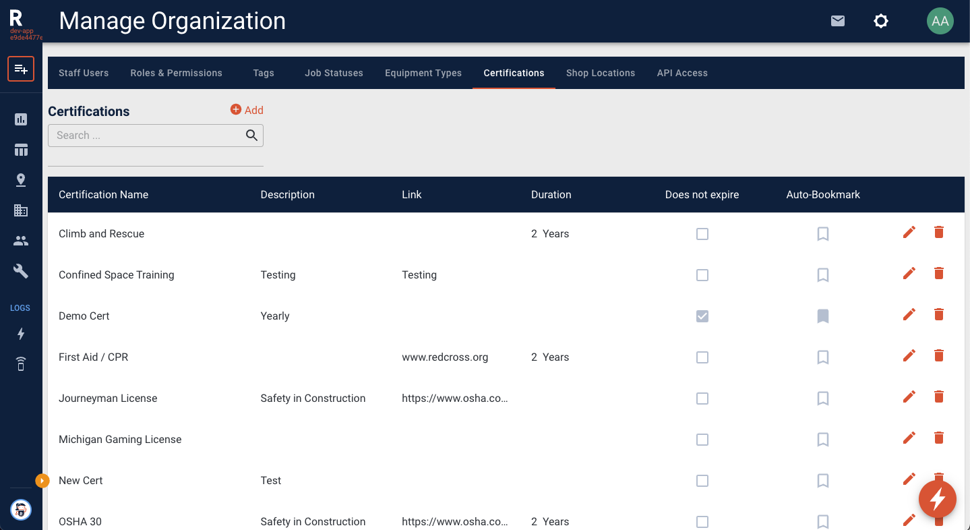Viewport: 970px width, 530px height.
Task: Check Does not expire for Journeyman License
Action: click(702, 399)
